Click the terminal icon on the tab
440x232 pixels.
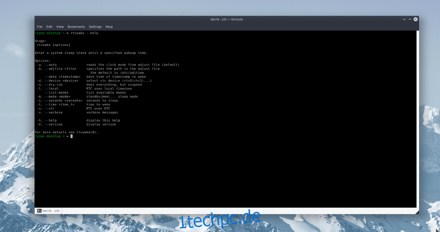click(39, 211)
